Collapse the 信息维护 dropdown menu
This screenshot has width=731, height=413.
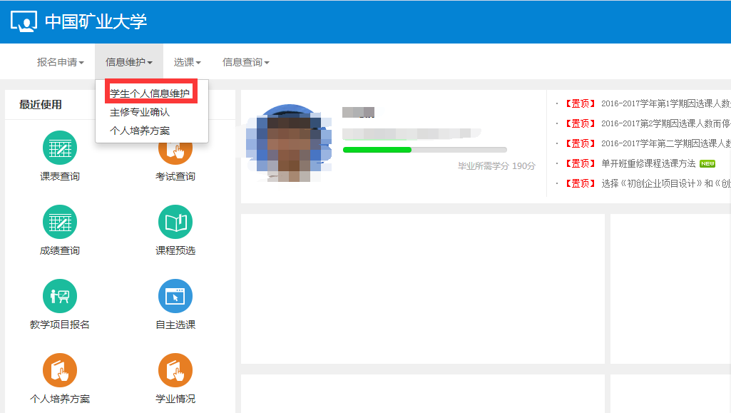[x=129, y=62]
